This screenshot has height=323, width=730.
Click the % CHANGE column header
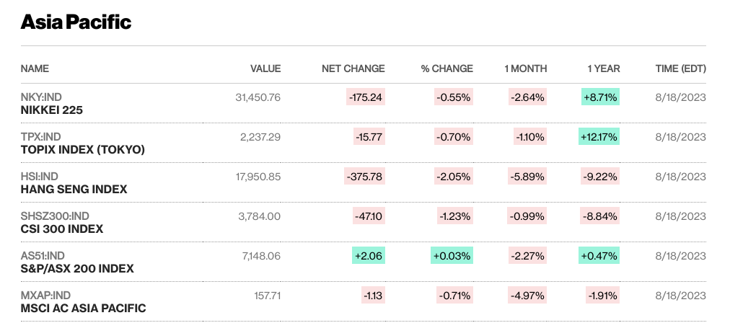pyautogui.click(x=447, y=68)
